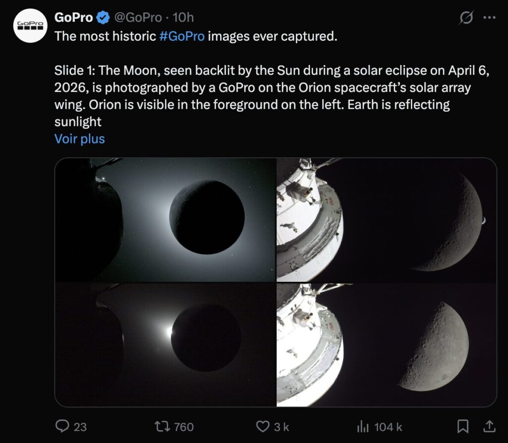Reply to the GoPro post

click(x=63, y=426)
